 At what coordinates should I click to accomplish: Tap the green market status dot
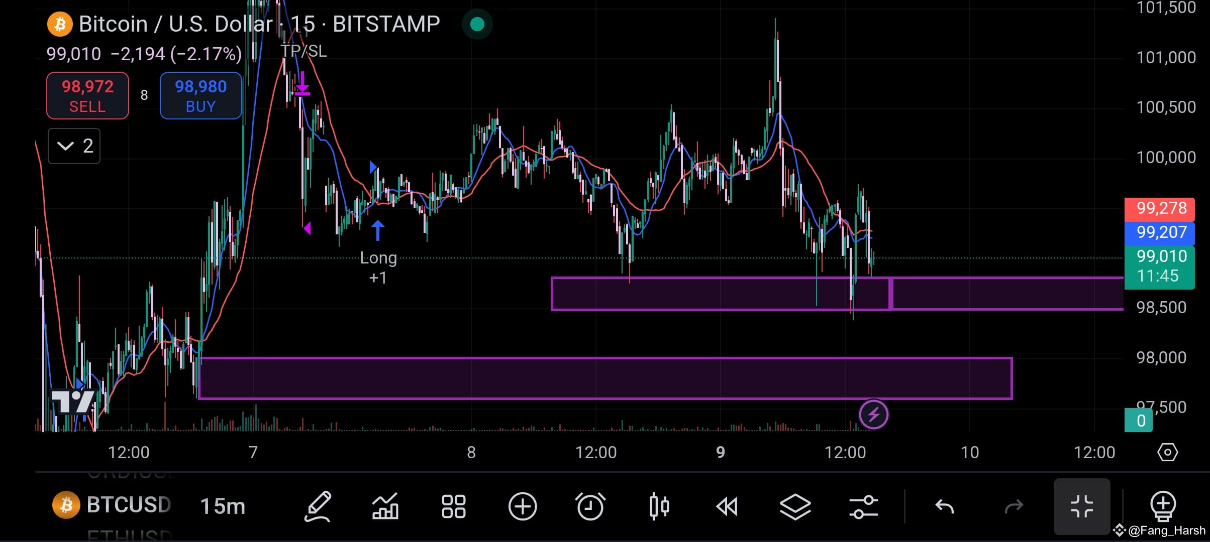tap(477, 24)
